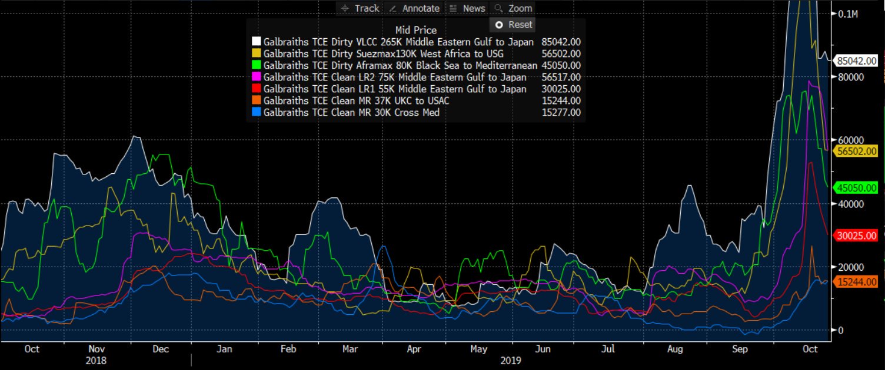Click the Jun x-axis month label
Viewport: 885px width, 370px height.
[543, 349]
